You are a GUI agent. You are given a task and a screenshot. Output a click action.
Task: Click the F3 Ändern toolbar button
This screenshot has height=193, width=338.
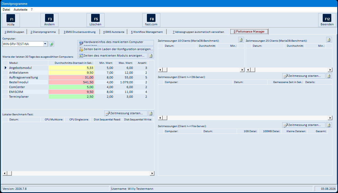tap(49, 20)
